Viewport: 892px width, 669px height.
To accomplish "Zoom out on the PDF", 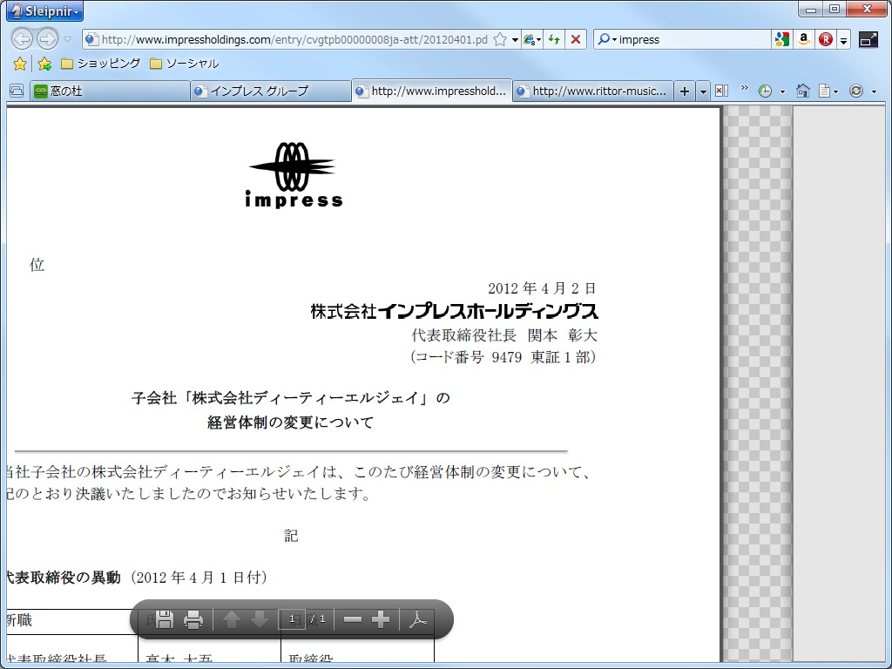I will tap(353, 618).
